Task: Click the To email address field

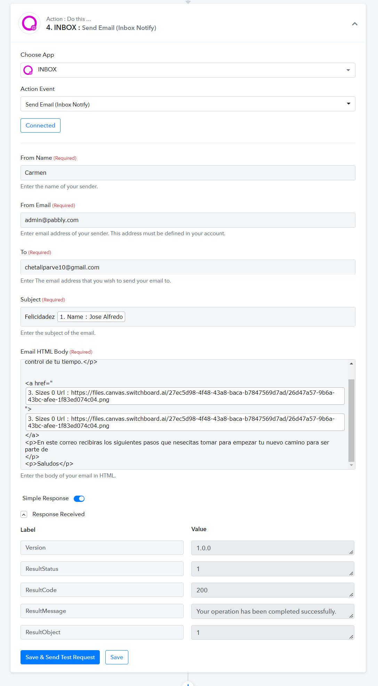Action: (187, 267)
